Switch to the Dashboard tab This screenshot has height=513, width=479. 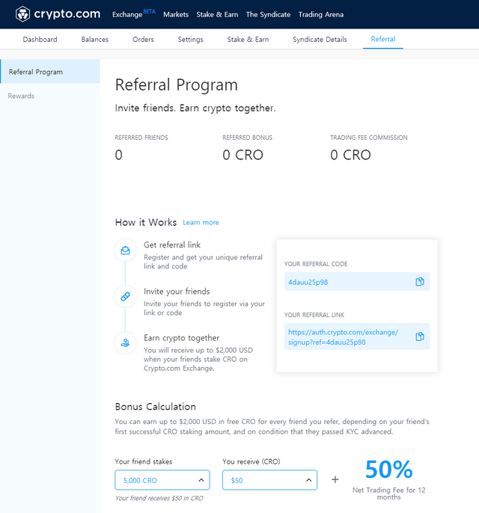pos(40,39)
